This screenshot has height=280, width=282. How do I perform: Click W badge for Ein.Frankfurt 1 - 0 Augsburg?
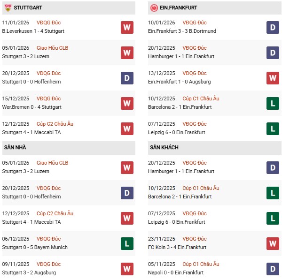(x=273, y=78)
